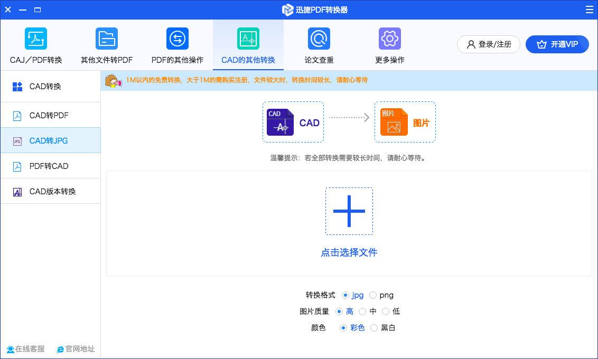Click the crown icon on 开通VIP

click(541, 44)
